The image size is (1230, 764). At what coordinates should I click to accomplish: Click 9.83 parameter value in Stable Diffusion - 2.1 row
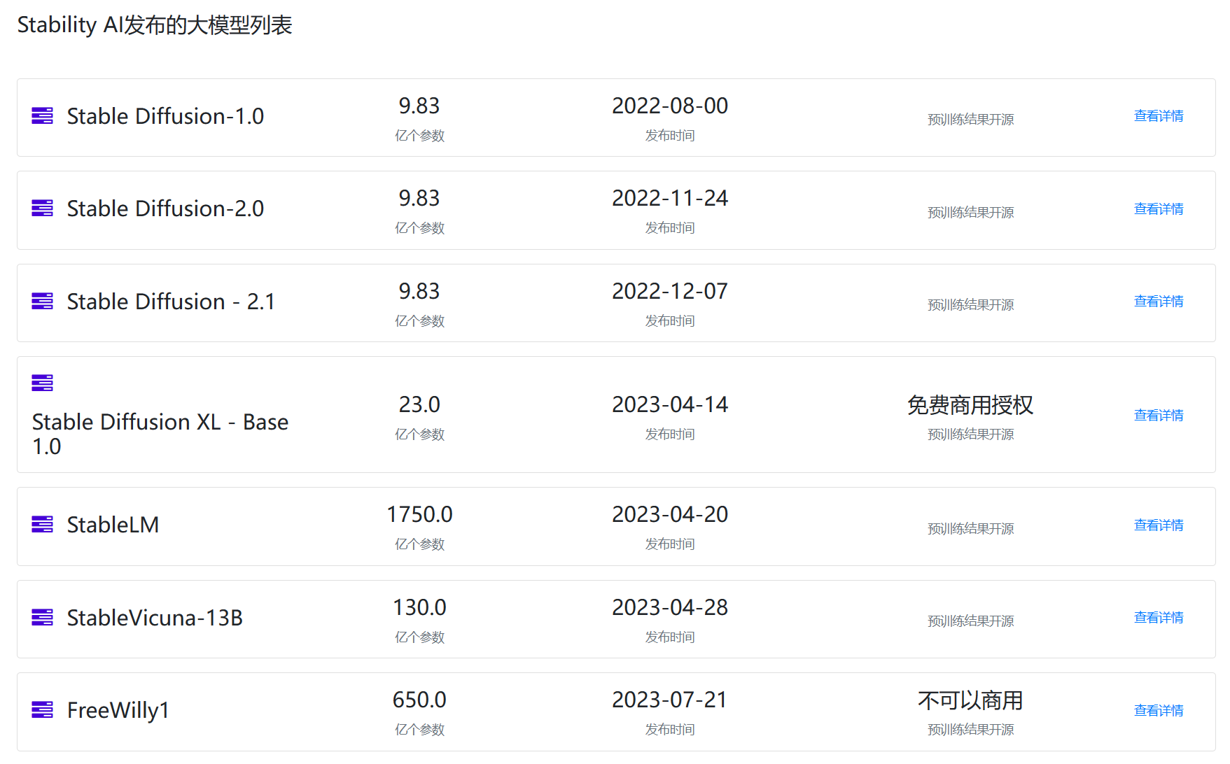click(x=419, y=291)
